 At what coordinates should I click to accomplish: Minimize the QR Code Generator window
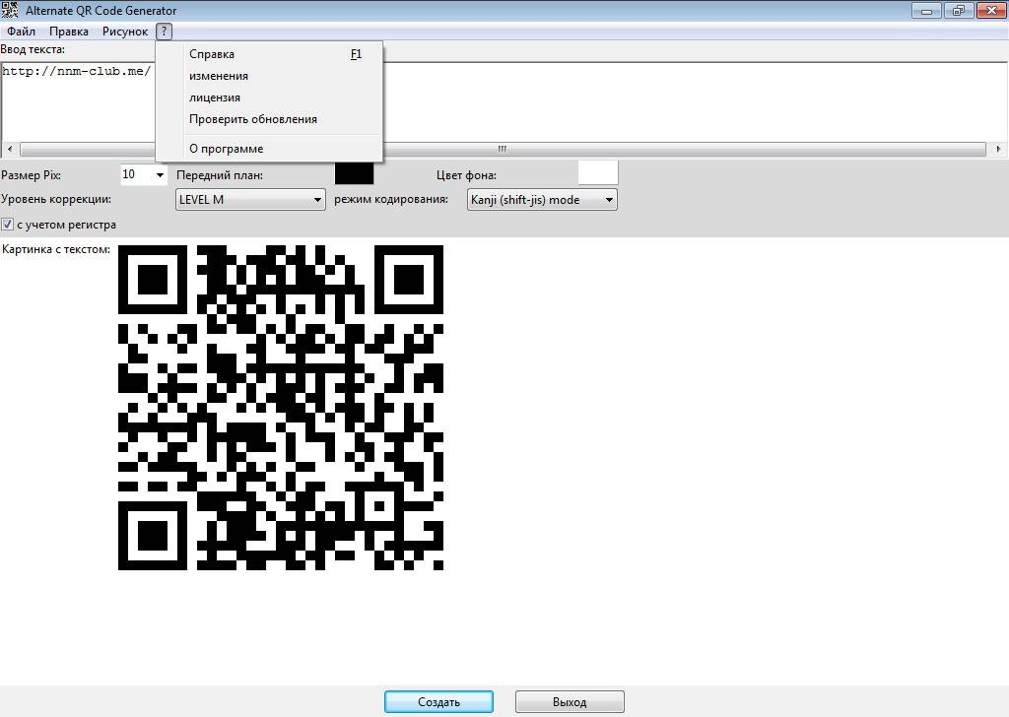coord(927,10)
